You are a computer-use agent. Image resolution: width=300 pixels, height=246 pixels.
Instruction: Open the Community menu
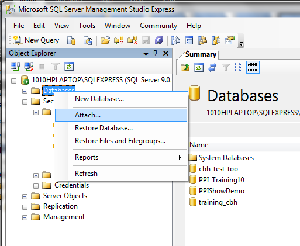point(158,26)
